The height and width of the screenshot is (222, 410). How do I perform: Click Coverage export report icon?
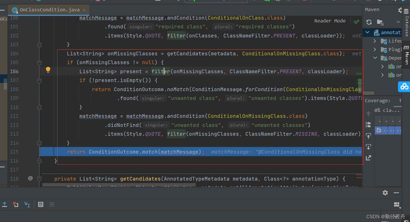coord(368,158)
